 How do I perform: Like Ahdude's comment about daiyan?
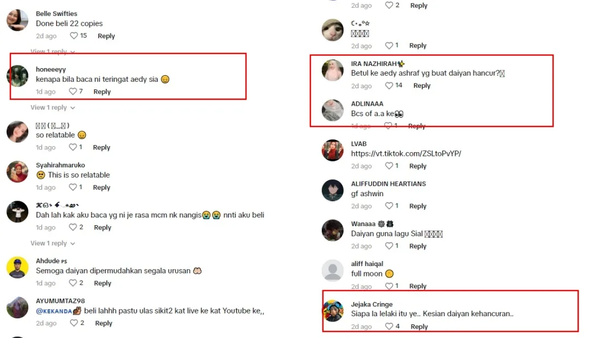[73, 283]
